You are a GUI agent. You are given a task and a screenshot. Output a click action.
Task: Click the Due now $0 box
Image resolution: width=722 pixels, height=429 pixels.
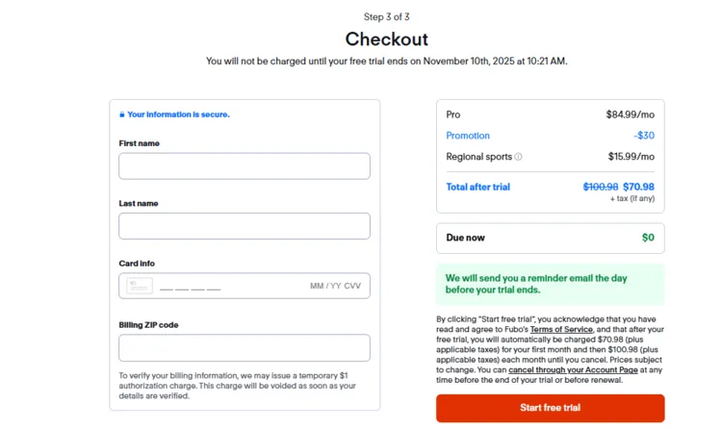[550, 238]
